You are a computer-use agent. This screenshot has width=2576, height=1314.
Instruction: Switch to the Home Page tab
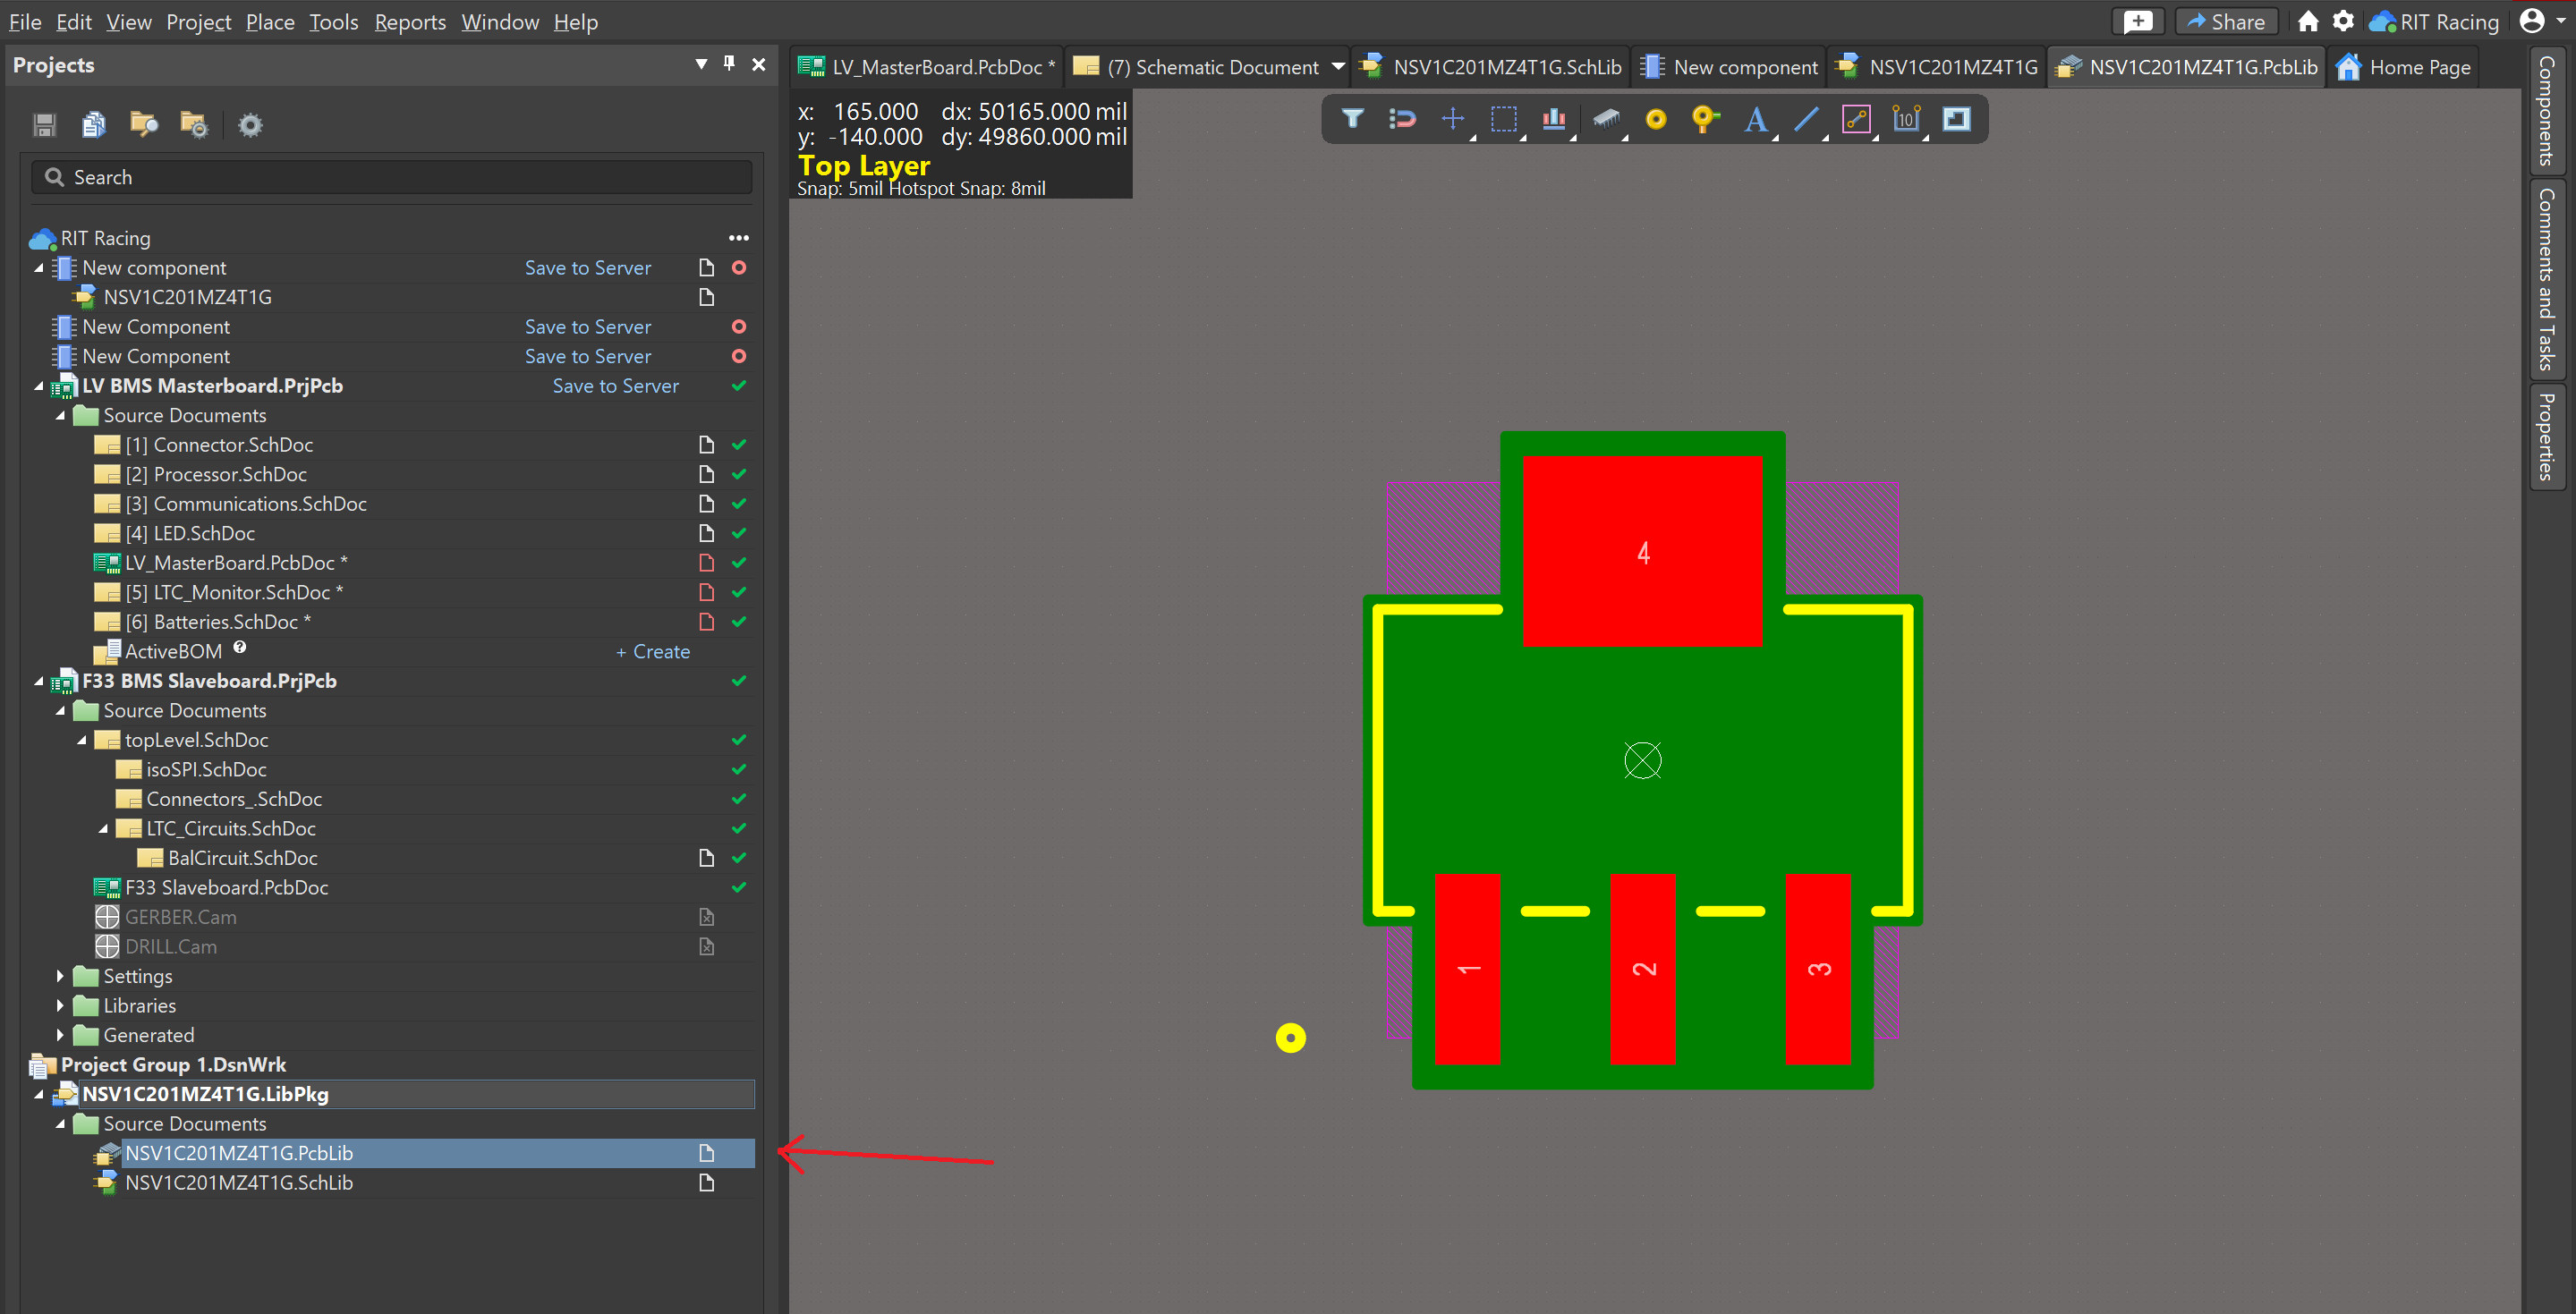(2403, 67)
